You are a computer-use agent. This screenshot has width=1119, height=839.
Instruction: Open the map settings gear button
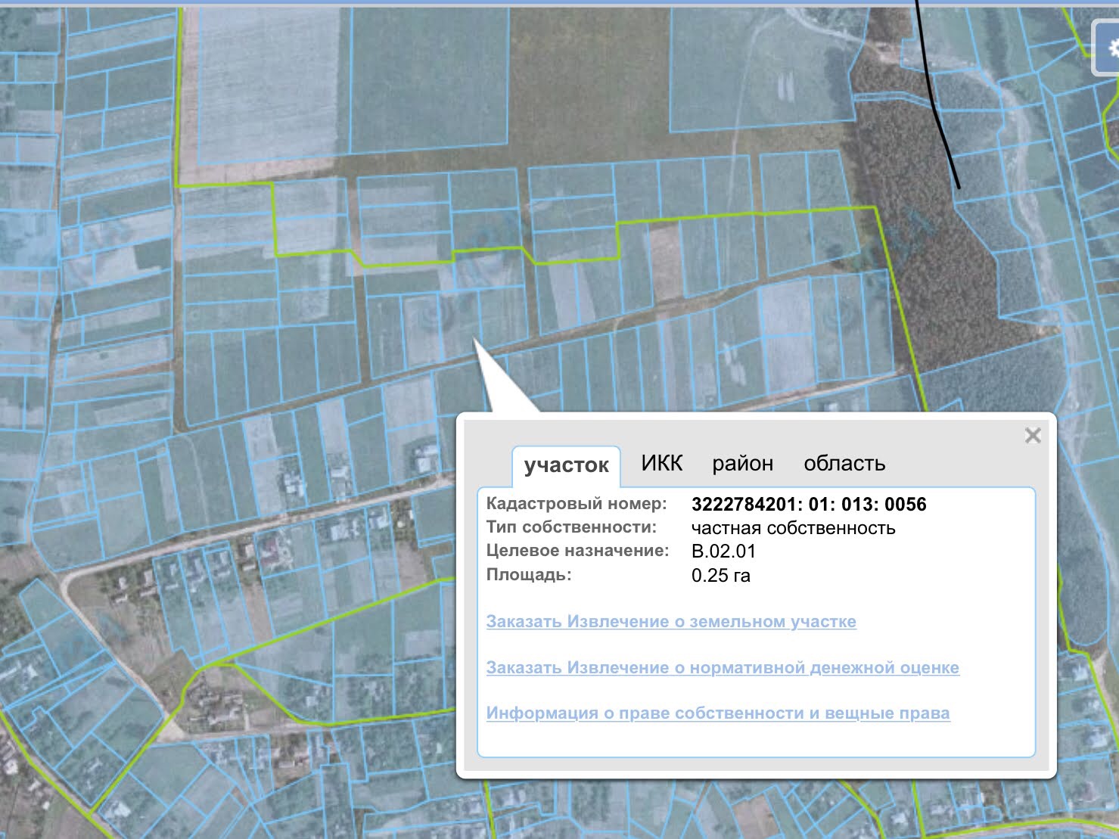(1106, 48)
